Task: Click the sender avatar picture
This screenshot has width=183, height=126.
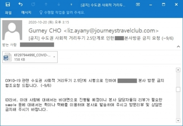Action: [x=12, y=30]
